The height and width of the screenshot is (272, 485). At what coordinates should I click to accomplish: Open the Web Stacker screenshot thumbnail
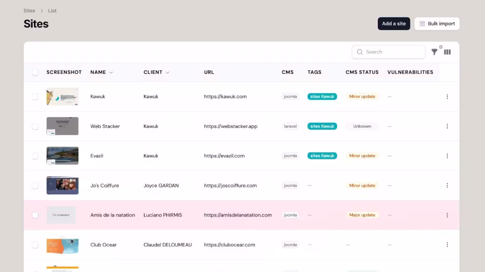point(62,126)
